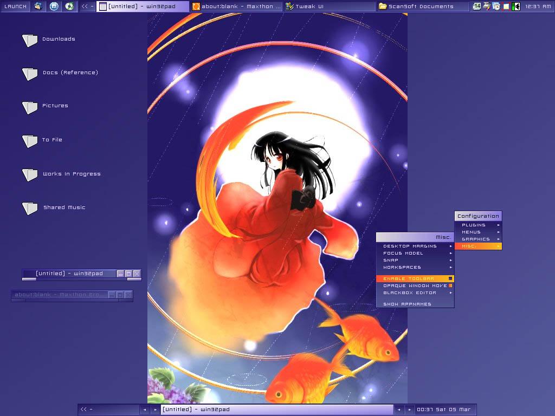Click the clock-calendar tray icon
This screenshot has height=416, width=555.
[496, 6]
